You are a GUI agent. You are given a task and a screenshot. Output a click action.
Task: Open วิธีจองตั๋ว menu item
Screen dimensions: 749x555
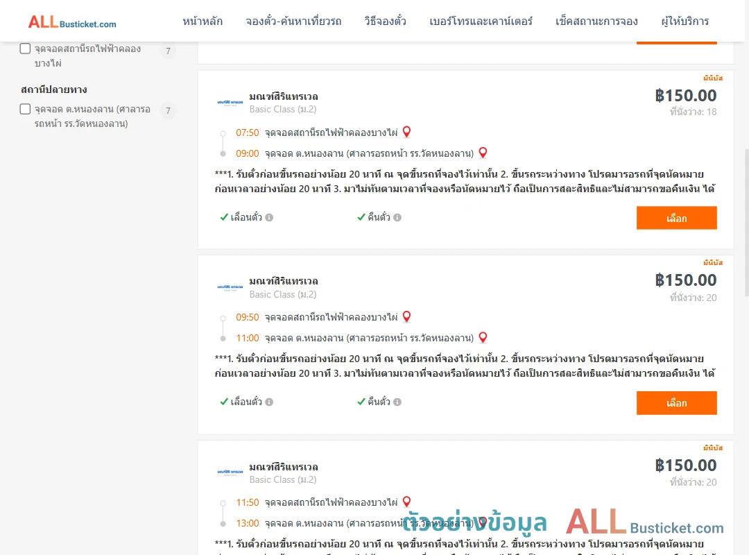[x=386, y=22]
